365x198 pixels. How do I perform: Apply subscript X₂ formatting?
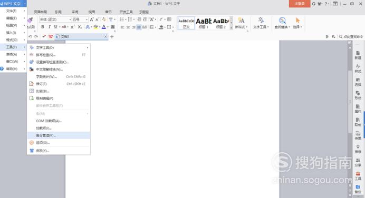pyautogui.click(x=80, y=27)
